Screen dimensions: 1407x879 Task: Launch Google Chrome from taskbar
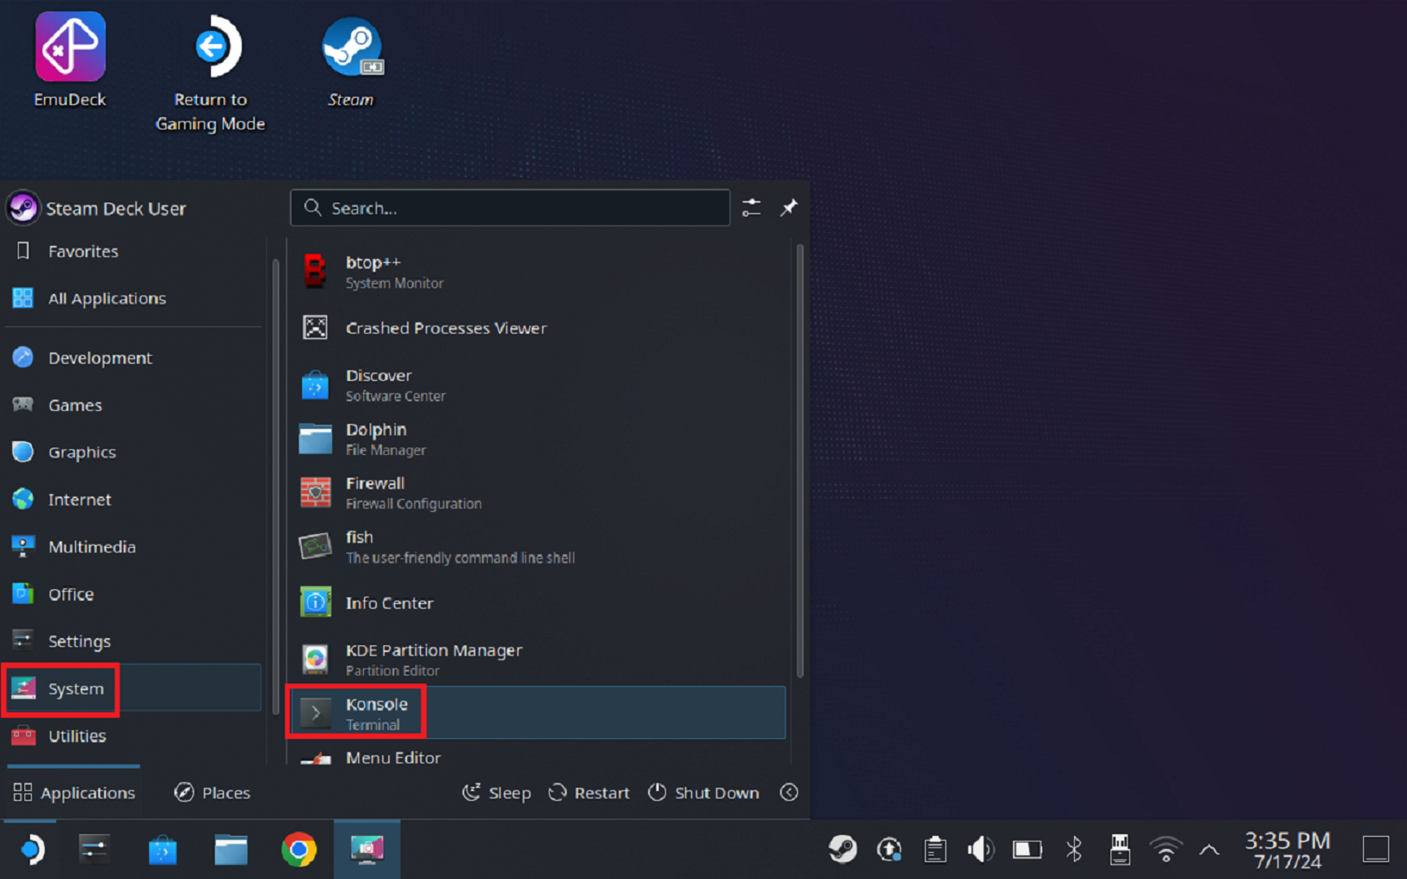click(299, 850)
